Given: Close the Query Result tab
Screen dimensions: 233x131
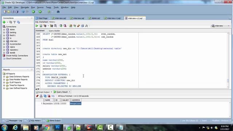Looking at the screenshot, I should click(70, 92).
